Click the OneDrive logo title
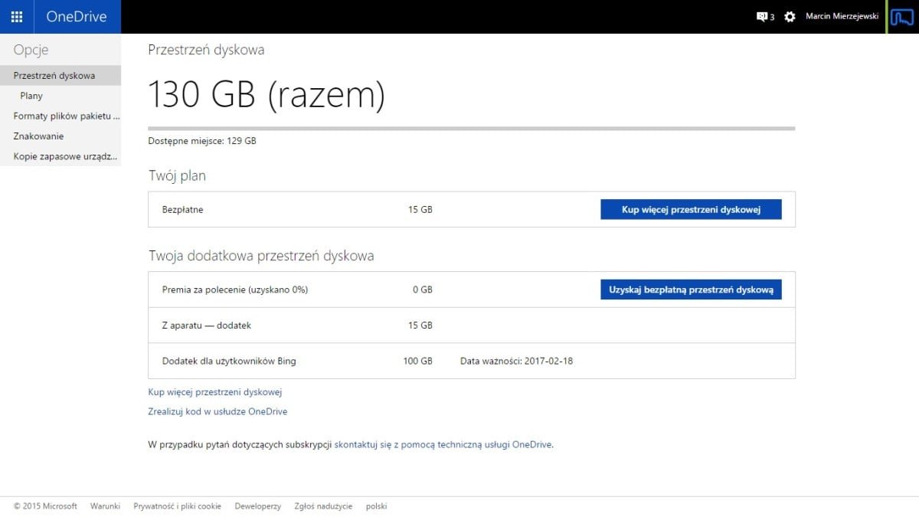919x517 pixels. coord(77,17)
